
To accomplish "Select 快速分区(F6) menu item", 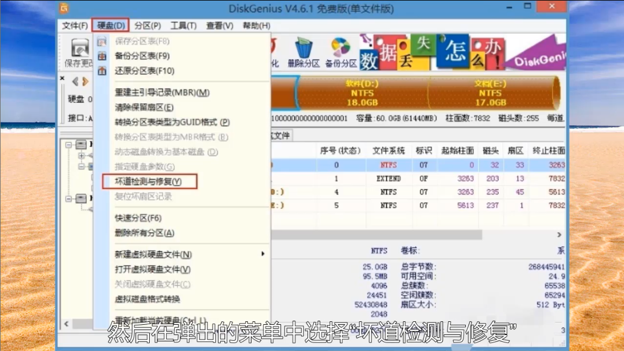I will (138, 218).
